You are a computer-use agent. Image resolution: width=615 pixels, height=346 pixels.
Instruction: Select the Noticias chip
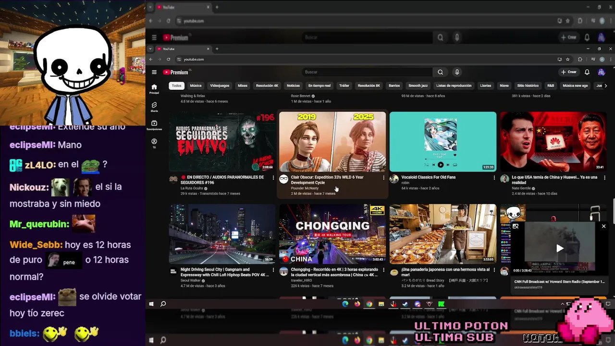tap(293, 86)
